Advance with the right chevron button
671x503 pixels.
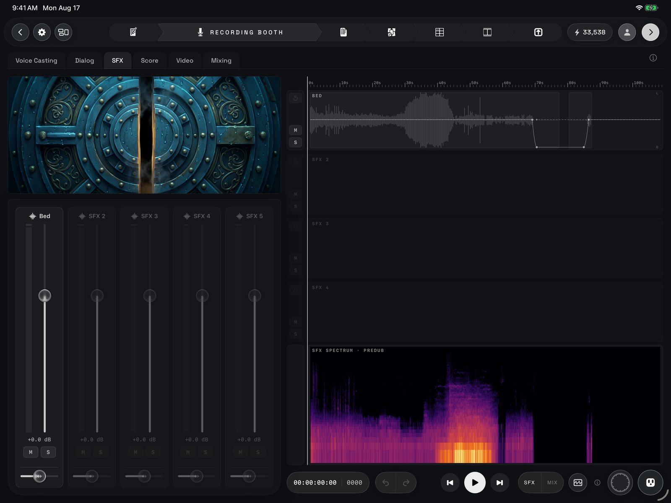click(x=650, y=32)
